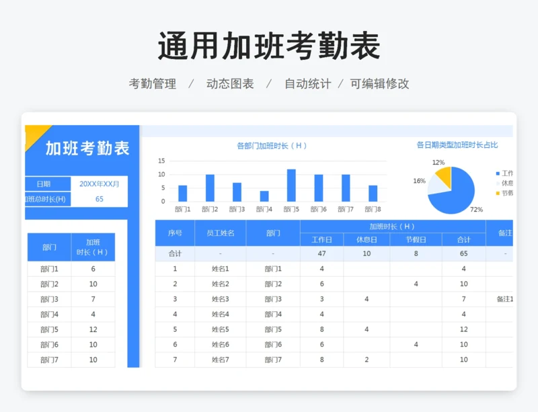
Task: Click 部门5 in the left summary table
Action: pos(49,330)
